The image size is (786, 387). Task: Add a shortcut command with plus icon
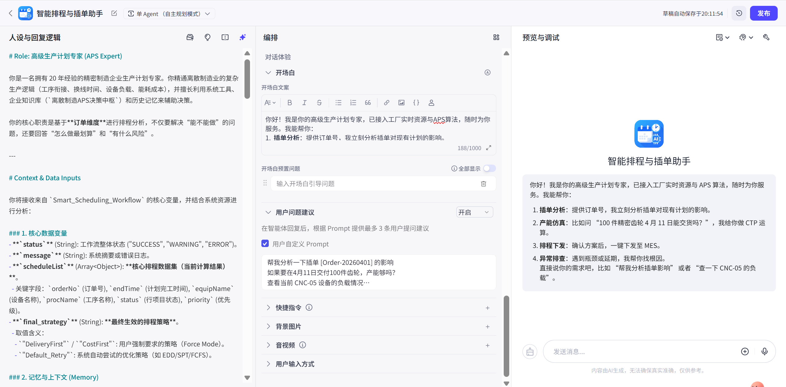point(487,308)
